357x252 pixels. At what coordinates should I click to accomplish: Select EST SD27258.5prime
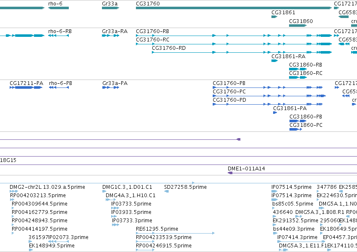point(167,192)
